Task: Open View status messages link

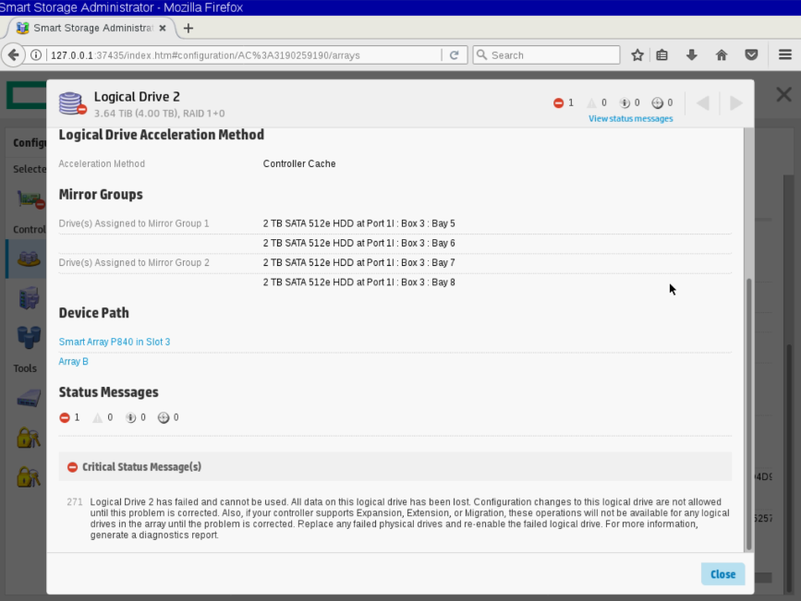Action: coord(630,118)
